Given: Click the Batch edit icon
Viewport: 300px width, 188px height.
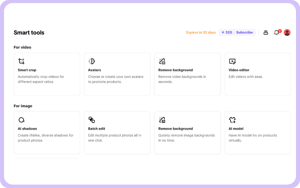Looking at the screenshot, I should tap(92, 120).
